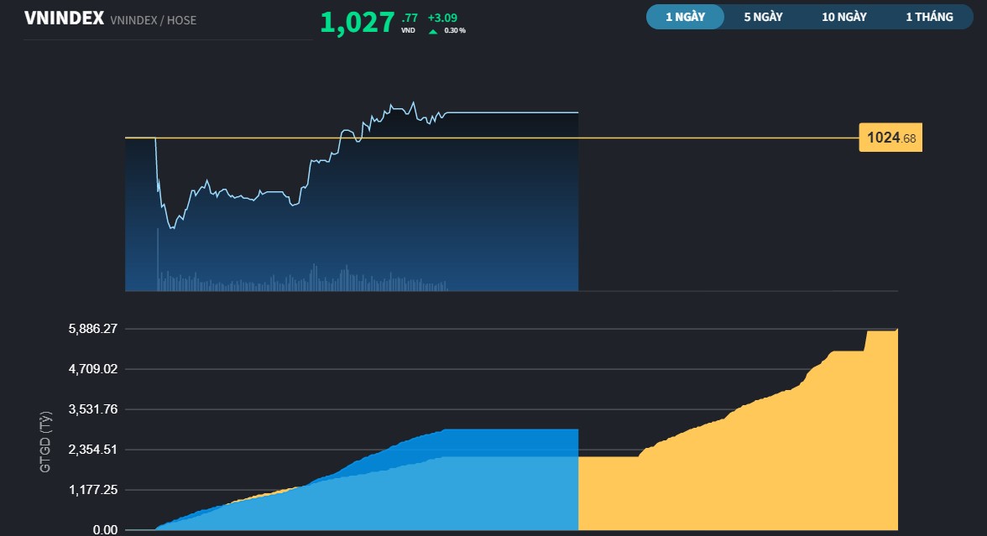Click the yellow cumulative value area
Image resolution: width=987 pixels, height=536 pixels.
click(755, 478)
